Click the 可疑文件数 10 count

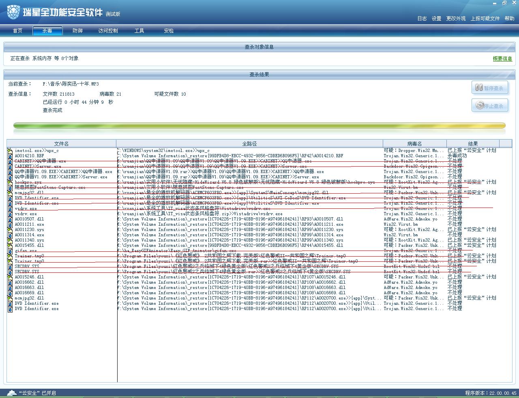click(170, 94)
